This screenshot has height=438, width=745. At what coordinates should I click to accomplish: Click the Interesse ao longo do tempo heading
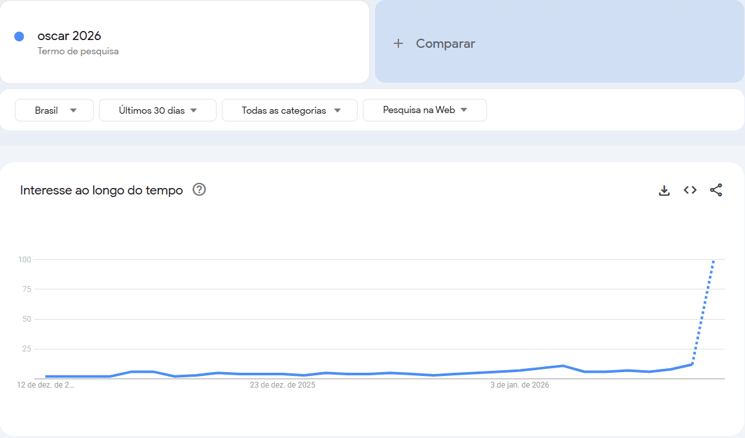pyautogui.click(x=102, y=190)
